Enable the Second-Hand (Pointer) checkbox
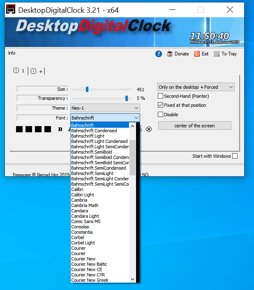 160,96
